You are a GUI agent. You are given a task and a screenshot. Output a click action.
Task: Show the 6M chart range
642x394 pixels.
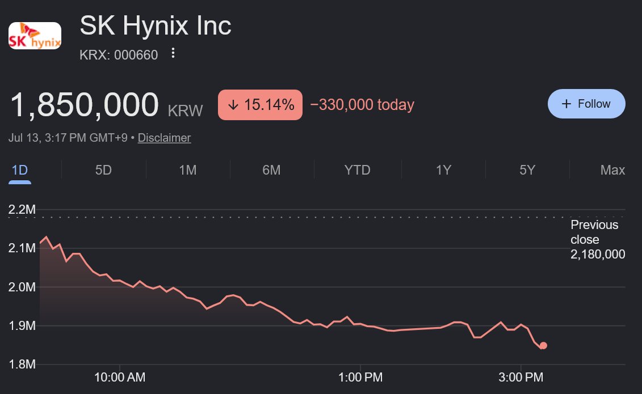point(271,170)
